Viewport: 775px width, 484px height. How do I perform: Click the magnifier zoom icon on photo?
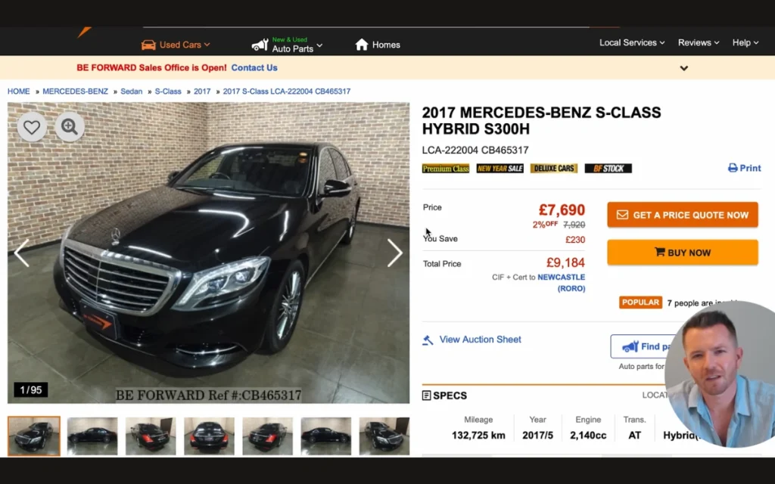pyautogui.click(x=70, y=127)
